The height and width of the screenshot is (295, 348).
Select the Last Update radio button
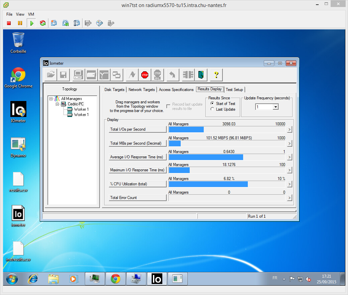212,109
